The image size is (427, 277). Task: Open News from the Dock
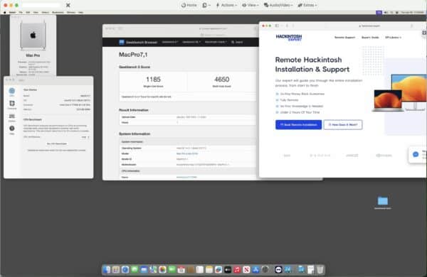246,269
